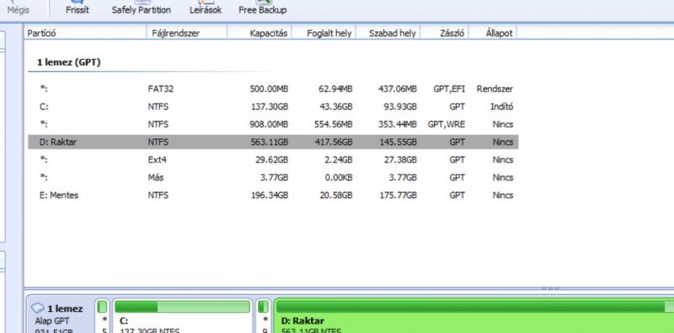
Task: Sort by the Állapot column header
Action: click(493, 33)
